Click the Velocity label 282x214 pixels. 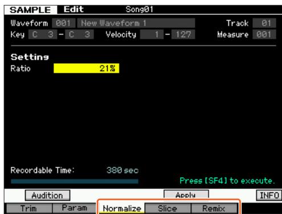(x=121, y=34)
